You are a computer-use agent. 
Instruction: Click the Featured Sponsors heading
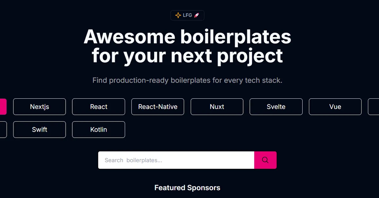[x=187, y=188]
